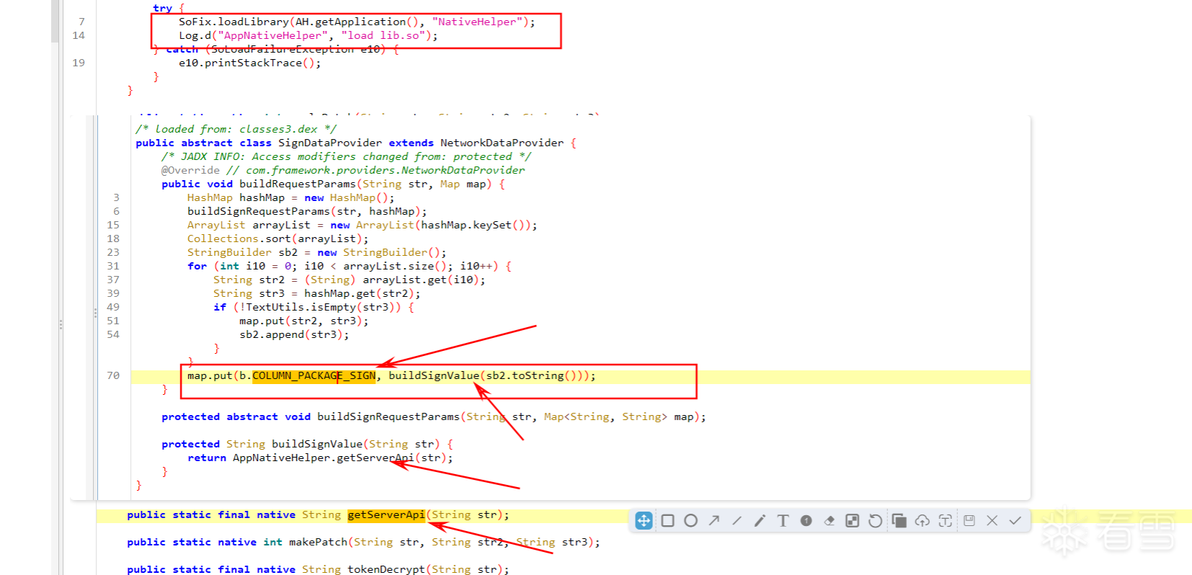The height and width of the screenshot is (575, 1192).
Task: Save the screenshot to file
Action: point(969,520)
